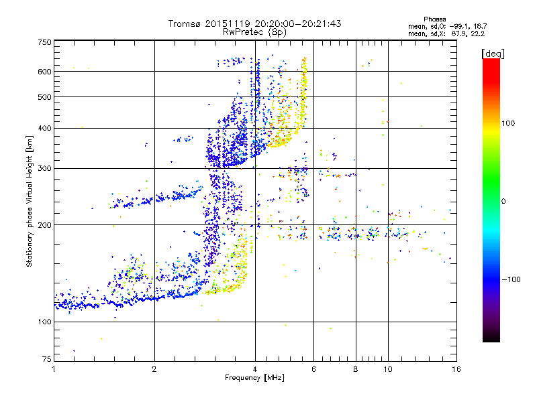Viewport: 537px width, 402px height.
Task: Click the frequency axis "10" tick label
Action: tap(388, 369)
